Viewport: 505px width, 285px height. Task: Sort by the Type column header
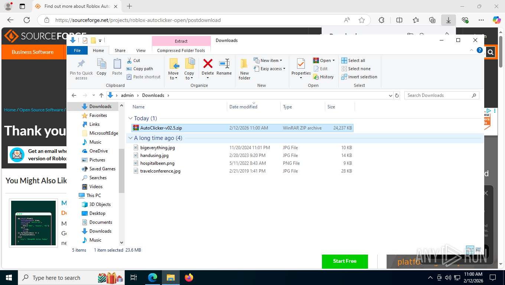(x=303, y=107)
